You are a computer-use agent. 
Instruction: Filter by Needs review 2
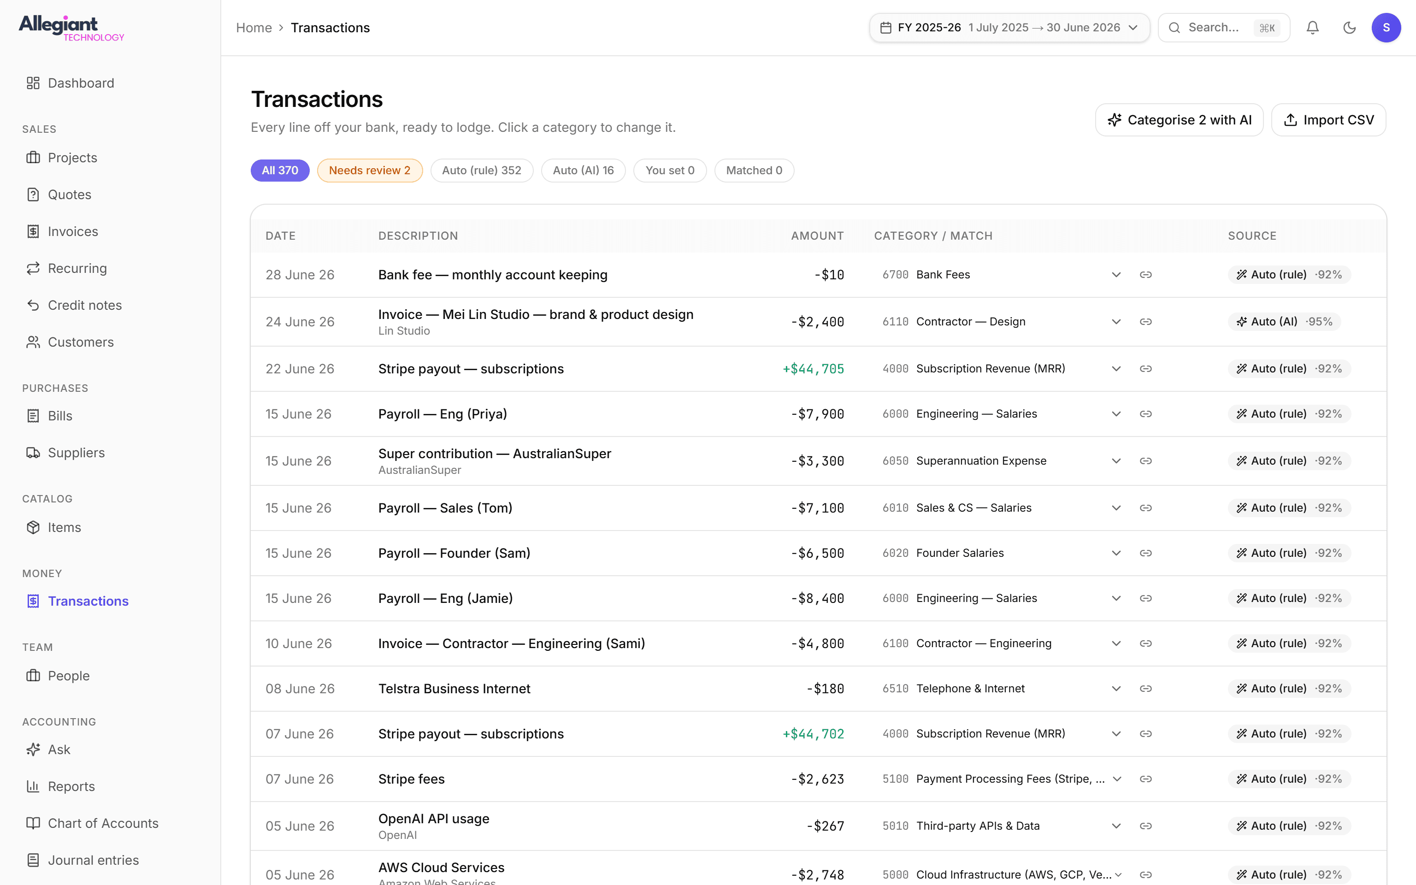[x=370, y=171]
